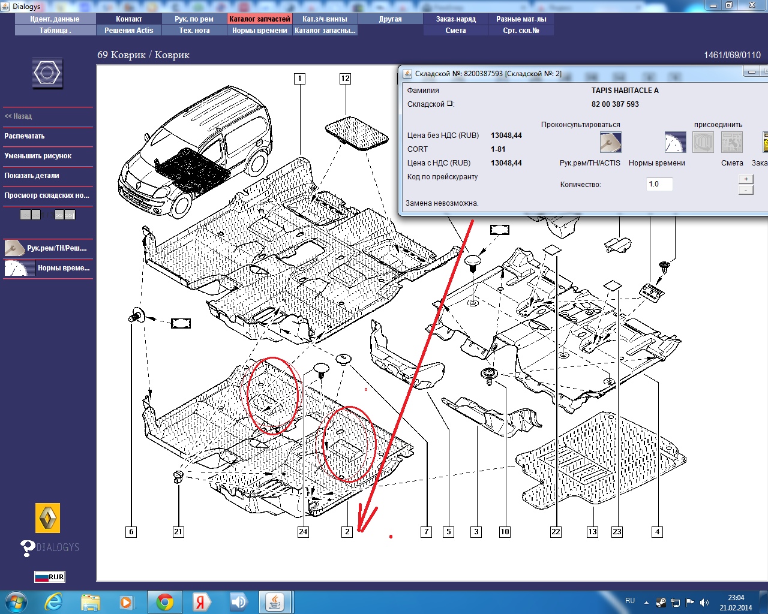Open the Кат.з/ч-винты tab
This screenshot has width=768, height=614.
325,19
